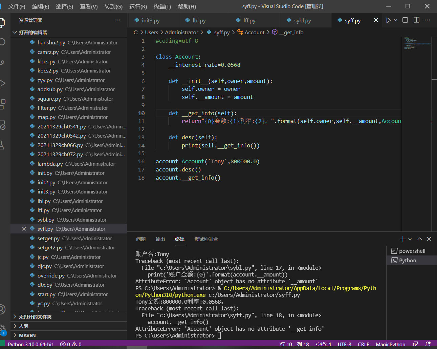Open the Extensions sidebar icon
Screen dimensions: 437x349
[2, 104]
